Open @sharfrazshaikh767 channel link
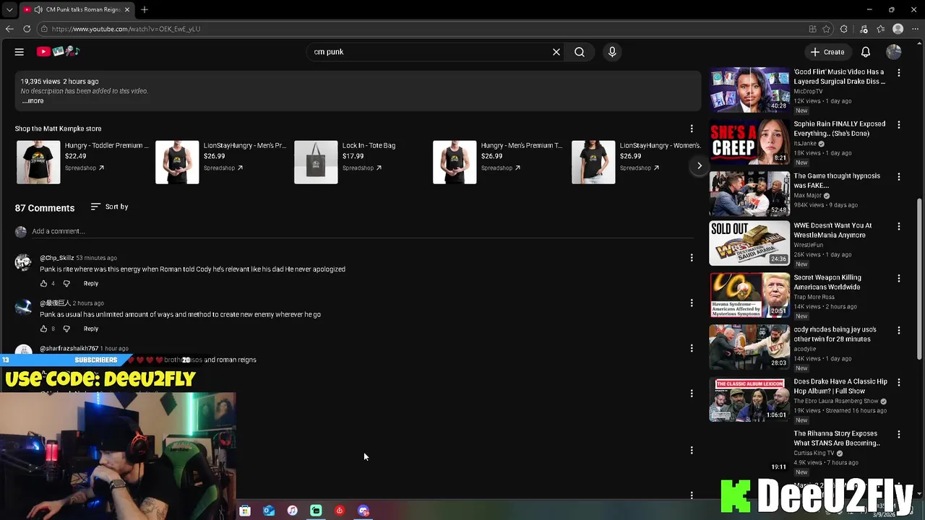 [x=69, y=349]
